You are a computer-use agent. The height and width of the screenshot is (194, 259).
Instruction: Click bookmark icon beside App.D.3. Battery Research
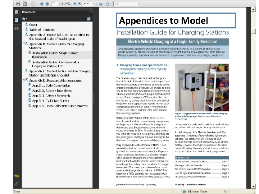(x=30, y=95)
